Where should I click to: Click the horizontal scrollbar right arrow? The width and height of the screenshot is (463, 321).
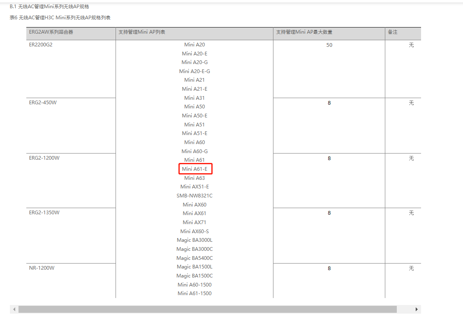point(417,309)
